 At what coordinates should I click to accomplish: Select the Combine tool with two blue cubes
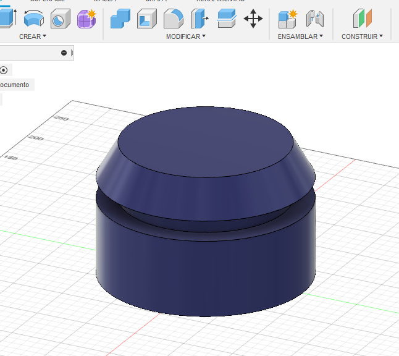pos(120,19)
